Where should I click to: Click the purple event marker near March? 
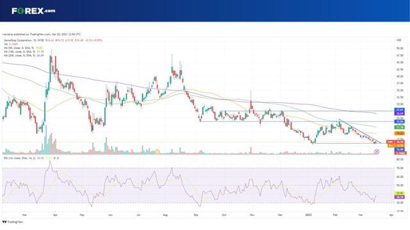377,151
